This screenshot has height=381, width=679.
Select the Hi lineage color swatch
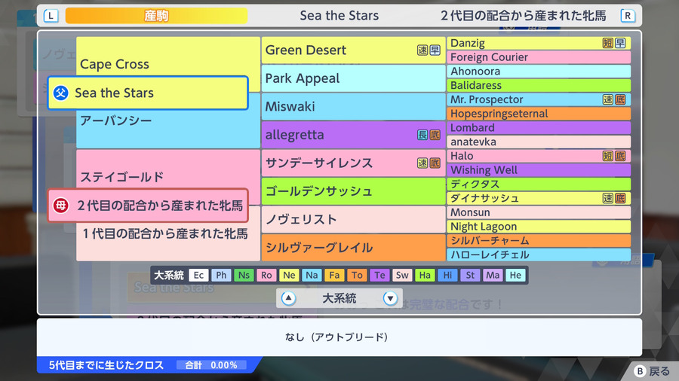[447, 275]
